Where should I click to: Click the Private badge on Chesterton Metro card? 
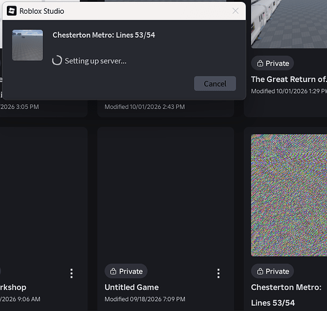272,271
